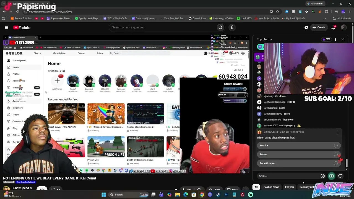Open the IShowSpeed channel link
The height and width of the screenshot is (199, 354).
coord(21,188)
